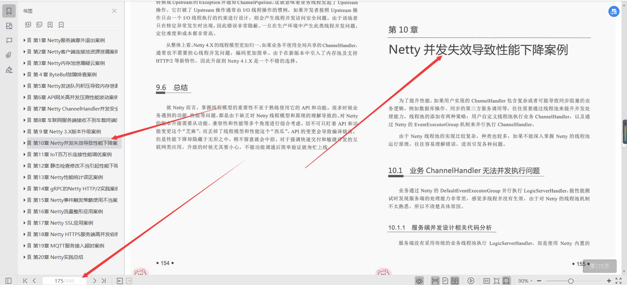This screenshot has height=285, width=627.
Task: Switch to single page view
Action: click(445, 281)
